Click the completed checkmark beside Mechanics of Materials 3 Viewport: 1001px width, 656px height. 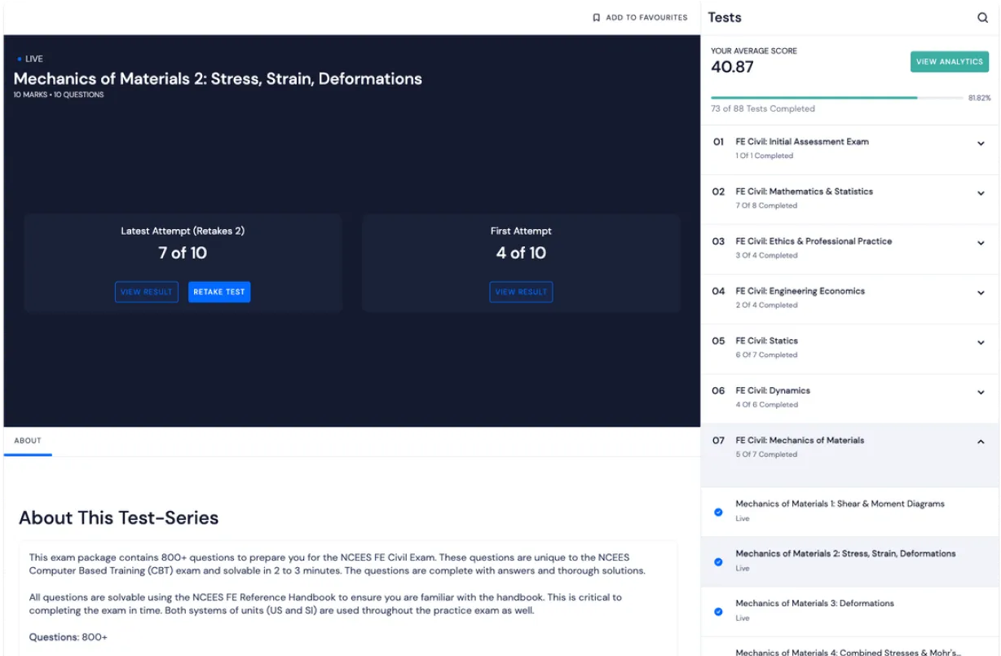(x=718, y=611)
